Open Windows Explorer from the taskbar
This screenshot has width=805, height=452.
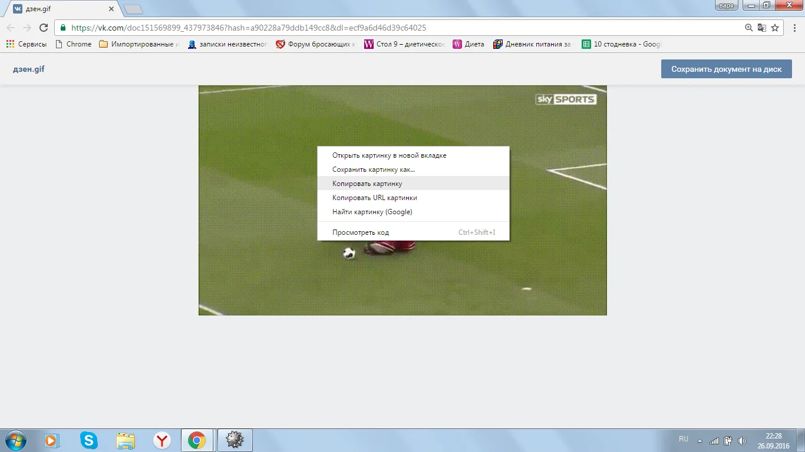click(126, 440)
